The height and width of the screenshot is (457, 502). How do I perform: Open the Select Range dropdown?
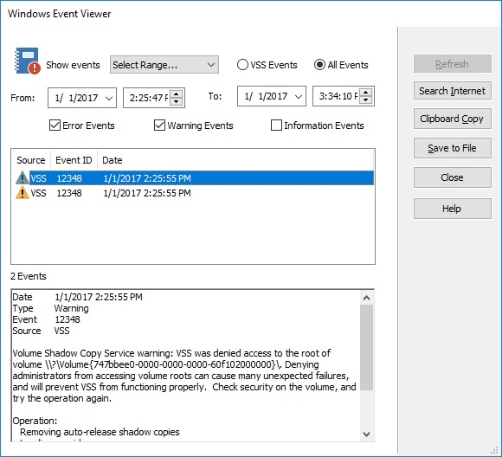164,65
